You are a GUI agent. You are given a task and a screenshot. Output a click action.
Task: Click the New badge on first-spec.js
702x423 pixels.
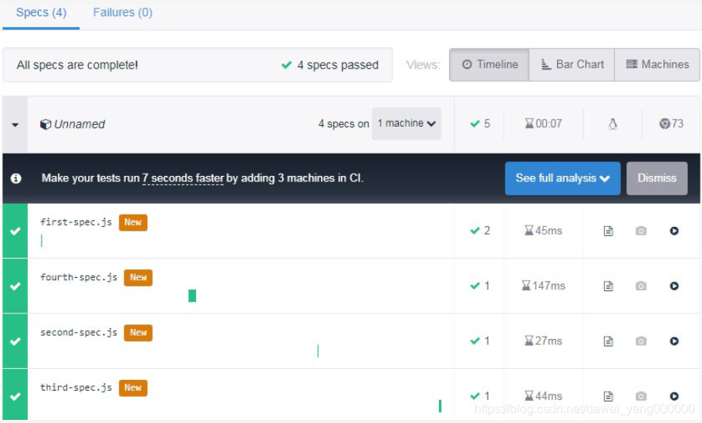(x=133, y=222)
